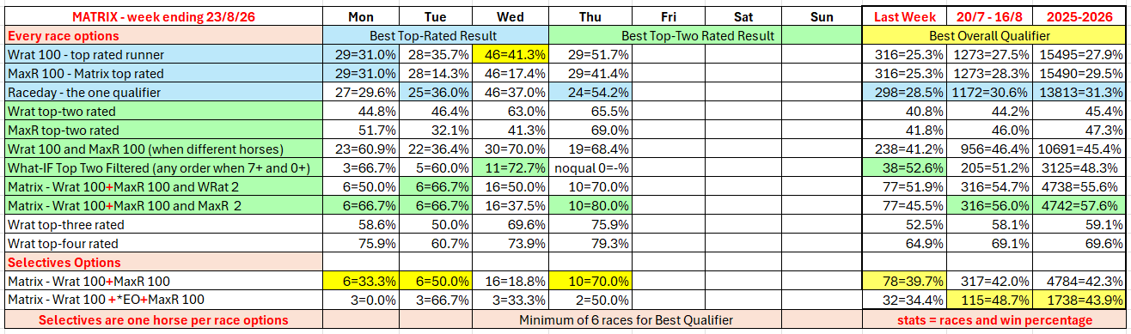Click the Best Top-Rated Result banner cell
This screenshot has height=334, width=1131.
pyautogui.click(x=435, y=36)
